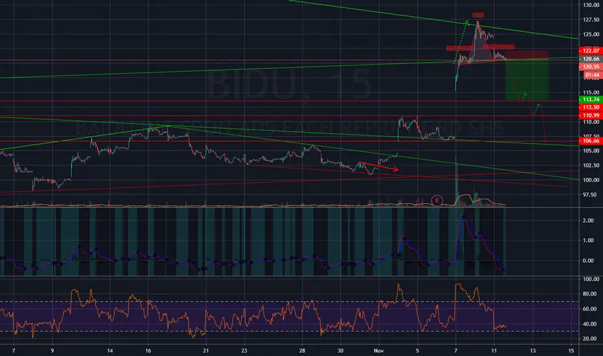Viewport: 603px width, 356px height.
Task: Click the Nov label on the time axis
Action: [x=378, y=351]
